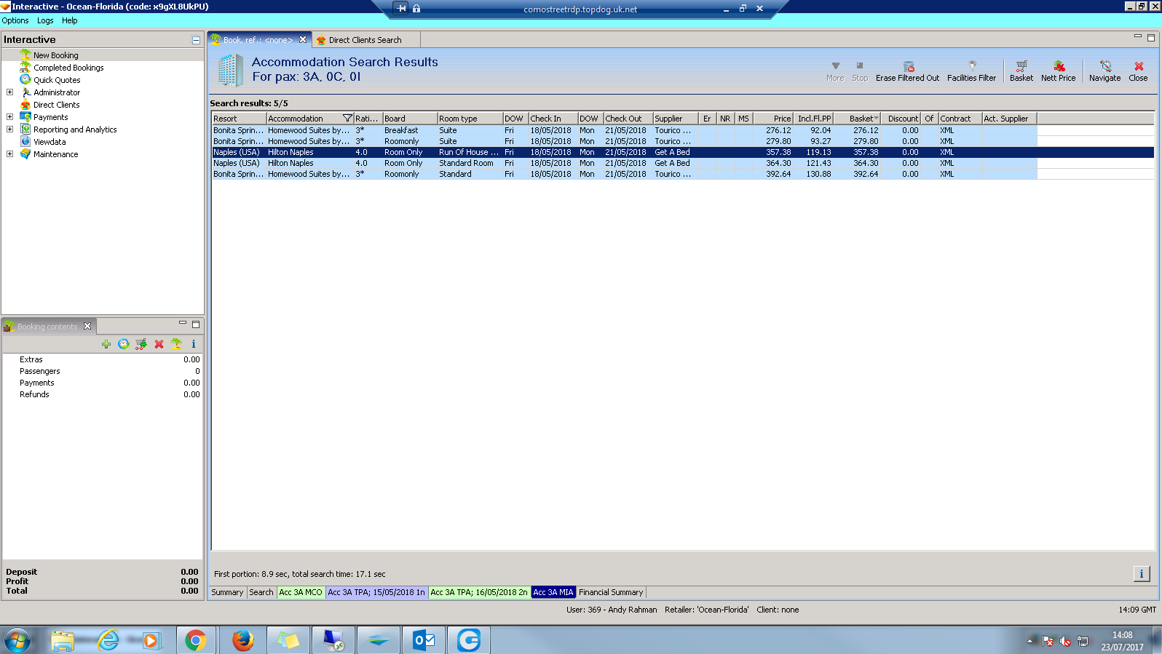The image size is (1162, 654).
Task: Select the Acc 3A MIA tab
Action: (x=553, y=592)
